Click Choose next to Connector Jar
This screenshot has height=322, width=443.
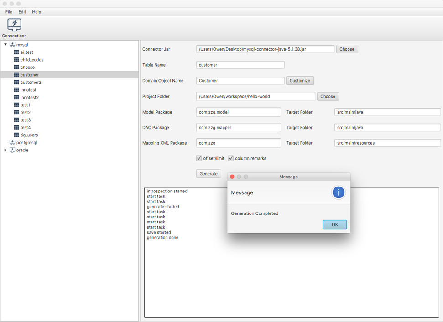tap(347, 49)
